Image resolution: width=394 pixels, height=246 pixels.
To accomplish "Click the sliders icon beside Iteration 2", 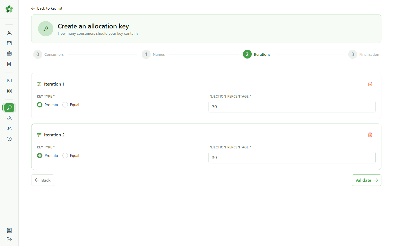I will 39,135.
